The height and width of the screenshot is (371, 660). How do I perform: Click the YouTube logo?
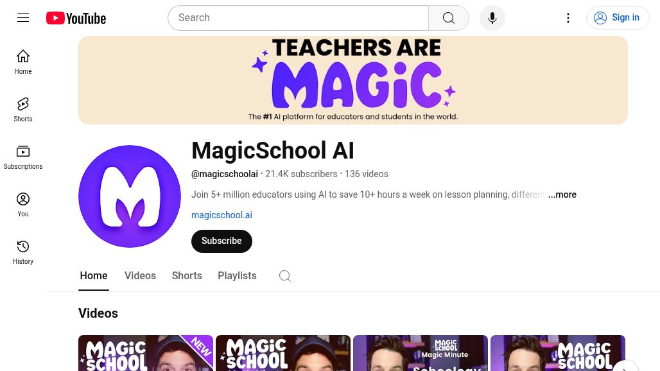pos(76,18)
